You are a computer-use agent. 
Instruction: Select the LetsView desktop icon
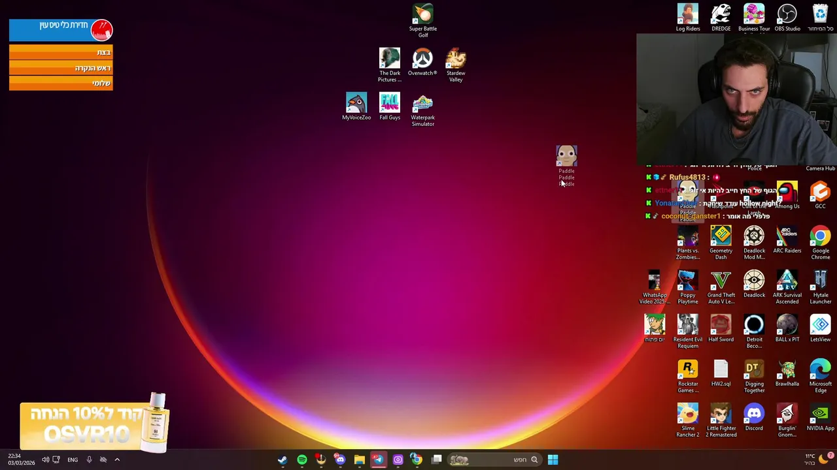[820, 328]
